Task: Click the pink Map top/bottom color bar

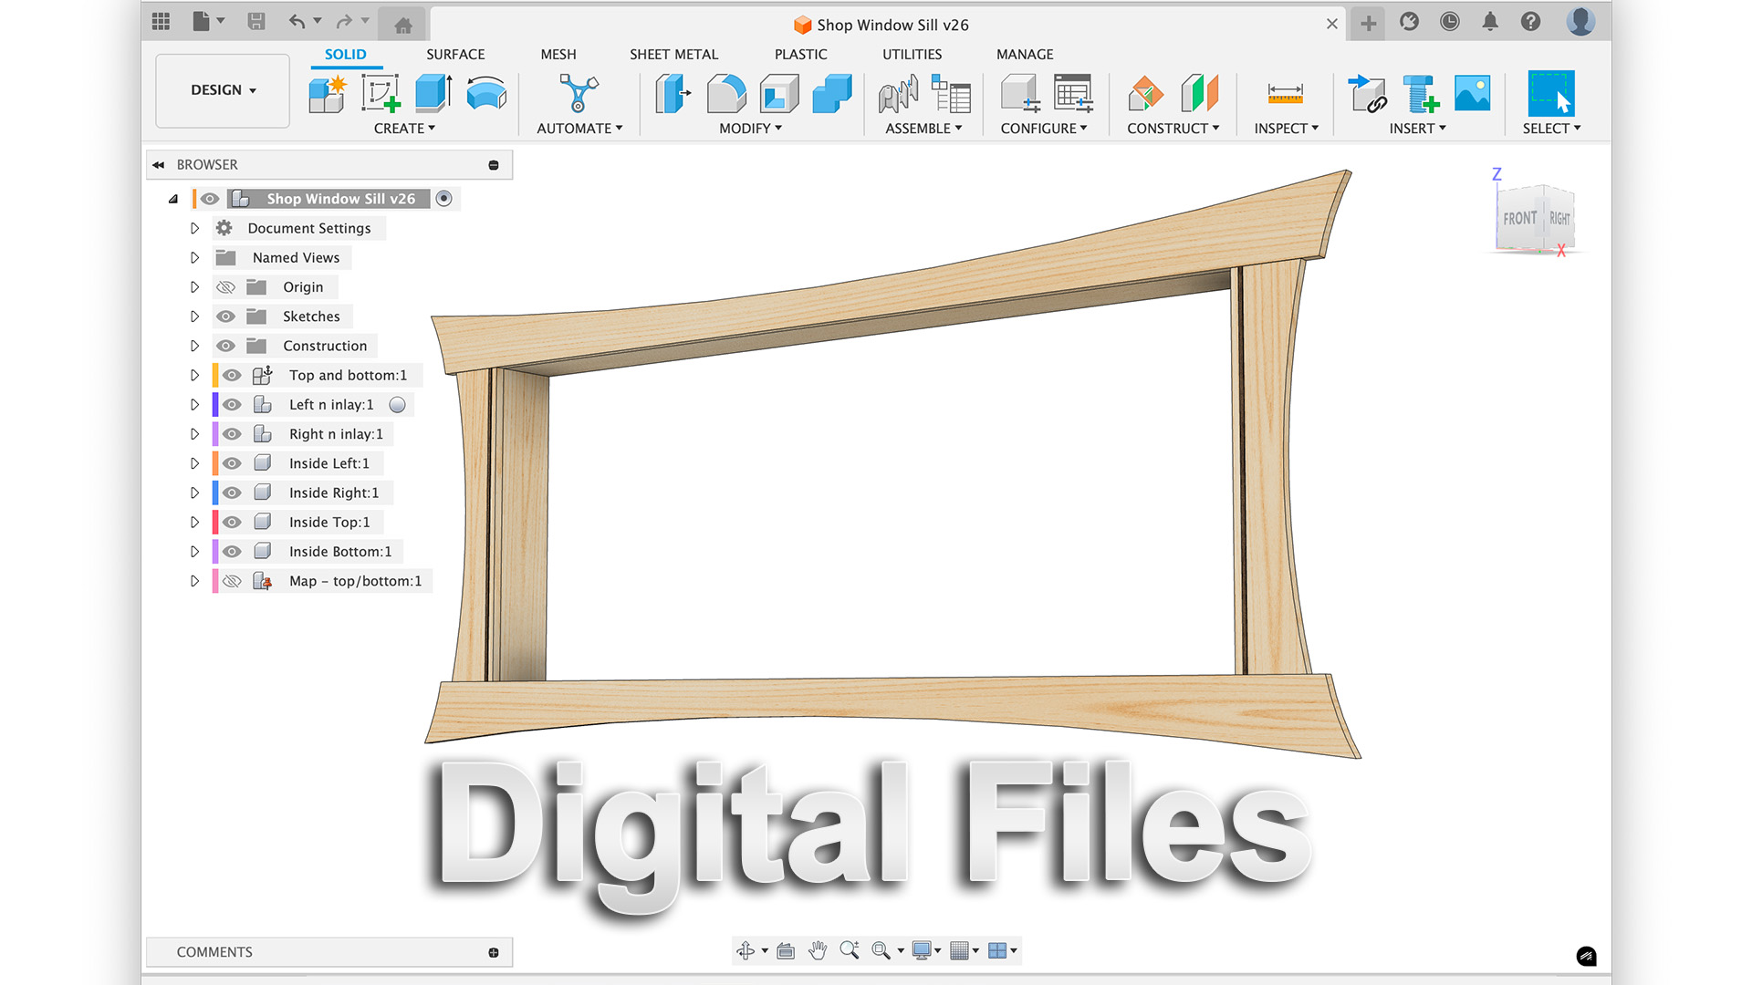Action: [215, 581]
